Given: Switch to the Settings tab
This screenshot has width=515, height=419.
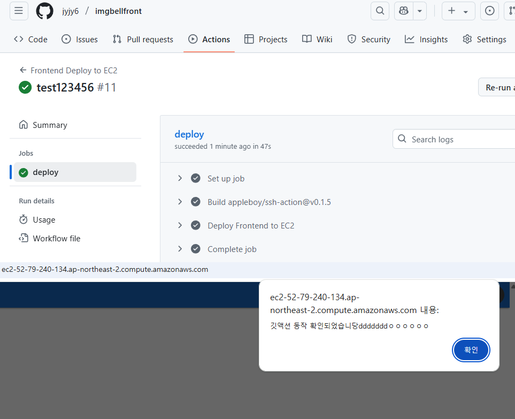Looking at the screenshot, I should click(x=484, y=39).
